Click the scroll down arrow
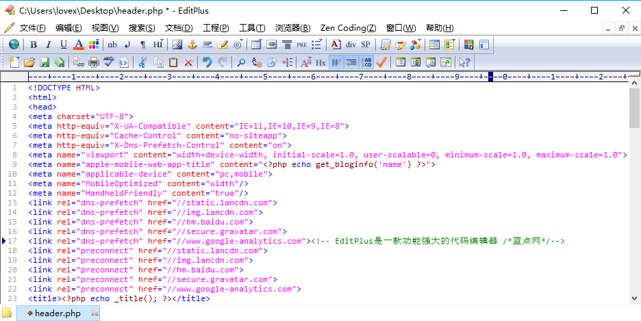 point(634,298)
